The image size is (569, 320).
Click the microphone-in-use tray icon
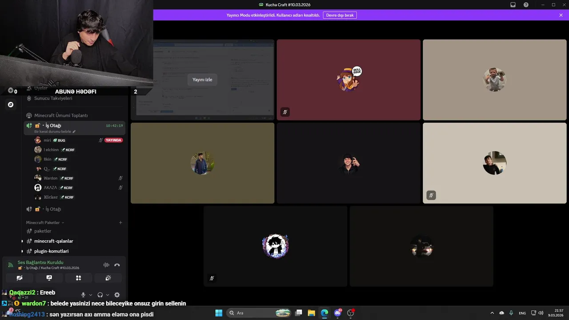pos(511,313)
